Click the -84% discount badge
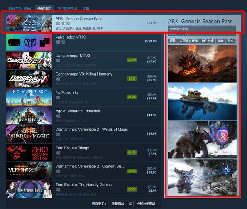247x209 pixels. tap(132, 152)
